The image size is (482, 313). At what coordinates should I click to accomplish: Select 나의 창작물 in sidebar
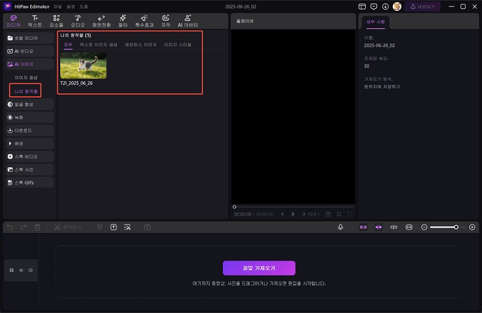pos(26,91)
